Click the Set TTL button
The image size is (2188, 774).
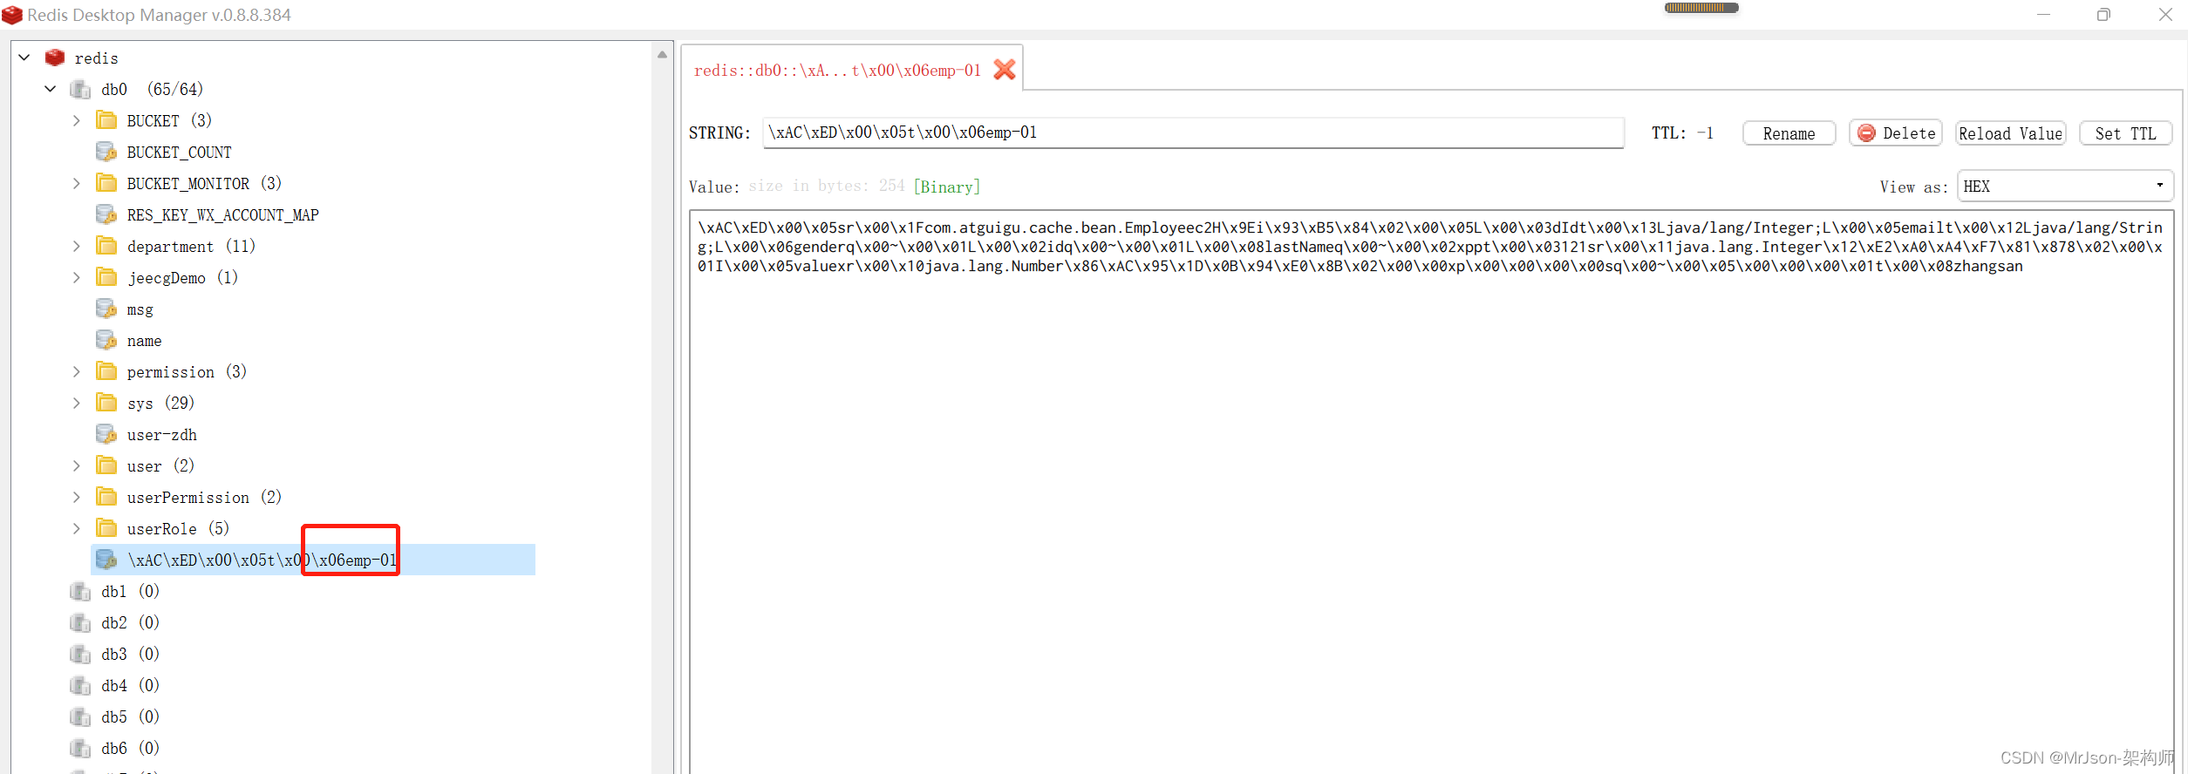2125,133
